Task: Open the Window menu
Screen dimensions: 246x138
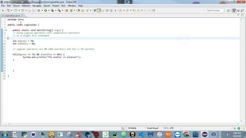Action: 72,6
